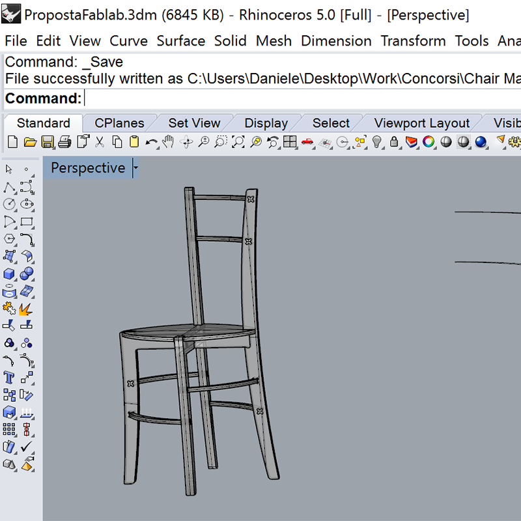The image size is (521, 521).
Task: Expand the Perspective viewport menu arrow
Action: [135, 168]
